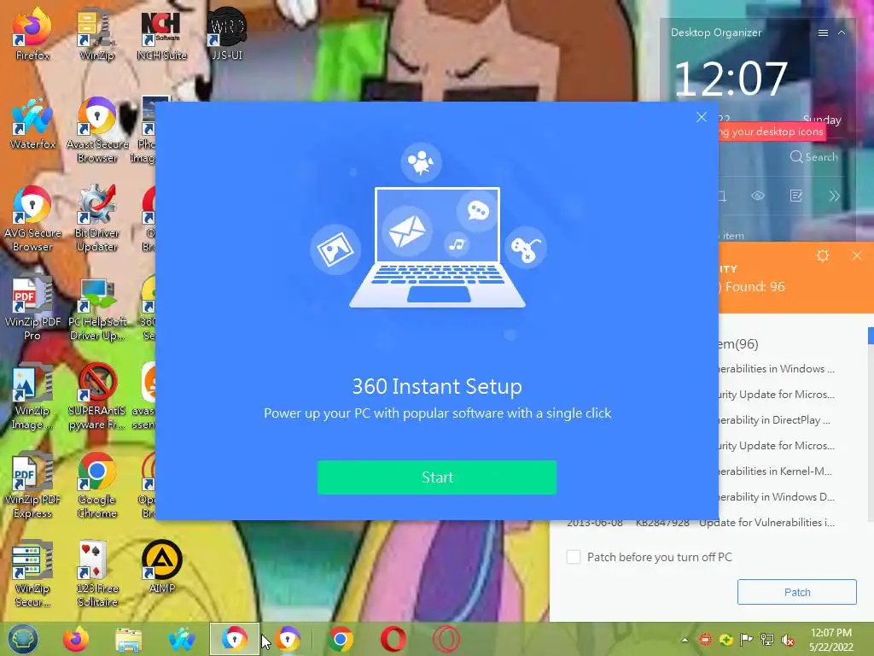Open AVG Secure Browser desktop shortcut
Viewport: 874px width, 656px height.
[32, 219]
